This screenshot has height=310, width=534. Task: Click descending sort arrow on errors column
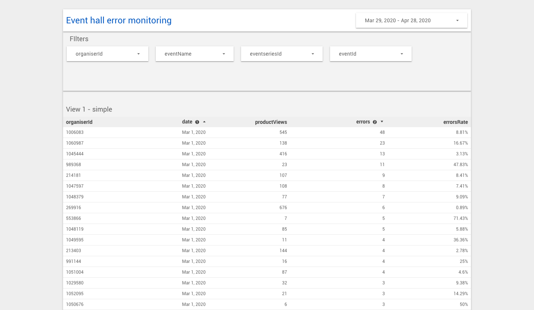click(x=382, y=122)
